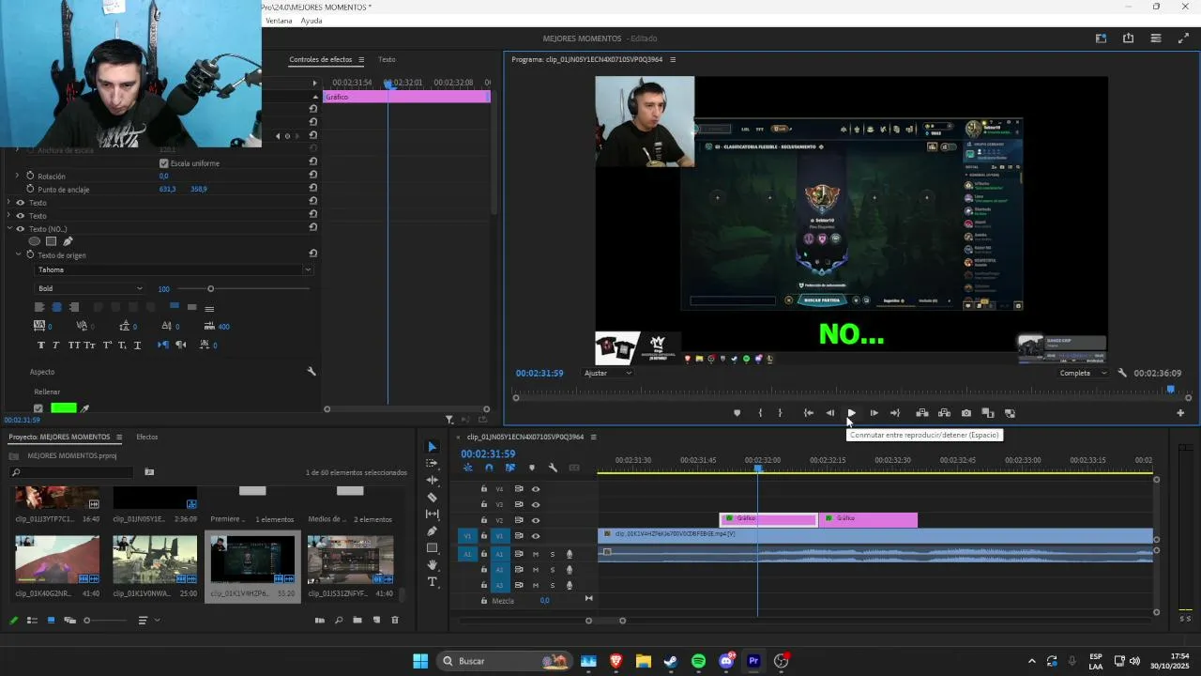
Task: Open timeline display settings wrench
Action: (x=553, y=468)
